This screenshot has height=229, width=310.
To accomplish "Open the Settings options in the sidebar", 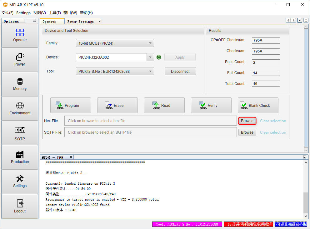I will [x=20, y=182].
